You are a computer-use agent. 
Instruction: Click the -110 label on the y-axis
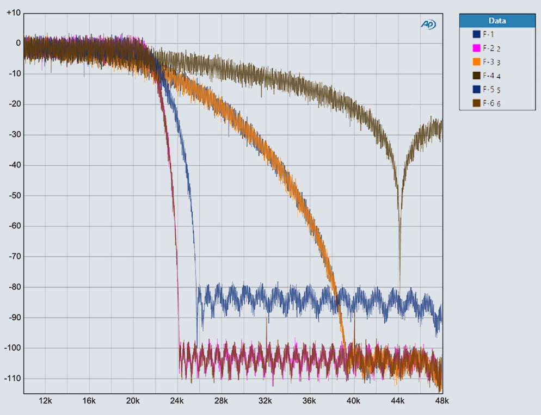tap(12, 378)
